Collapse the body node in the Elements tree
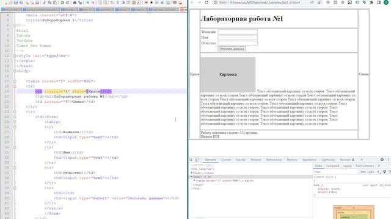The width and height of the screenshot is (391, 219). (192, 177)
